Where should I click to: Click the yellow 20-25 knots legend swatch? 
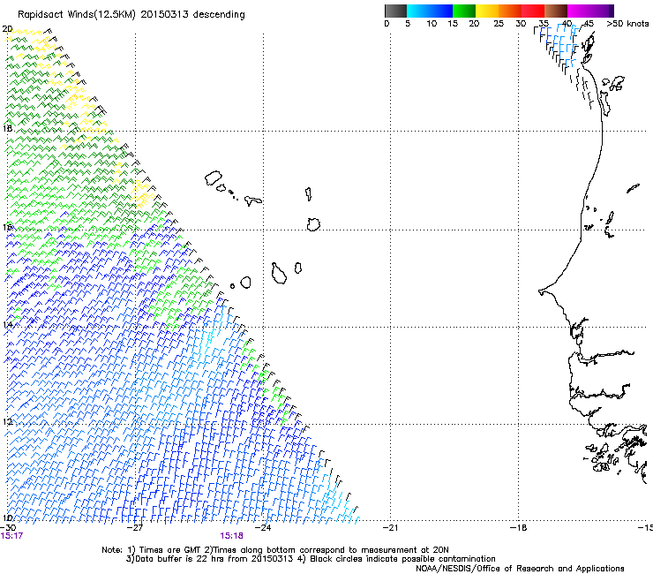(487, 11)
